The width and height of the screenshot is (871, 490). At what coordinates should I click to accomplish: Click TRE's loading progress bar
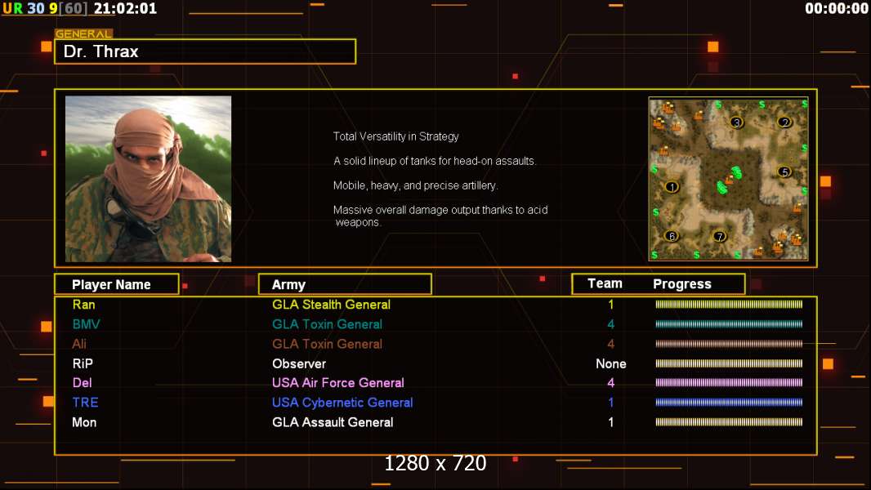click(x=729, y=403)
